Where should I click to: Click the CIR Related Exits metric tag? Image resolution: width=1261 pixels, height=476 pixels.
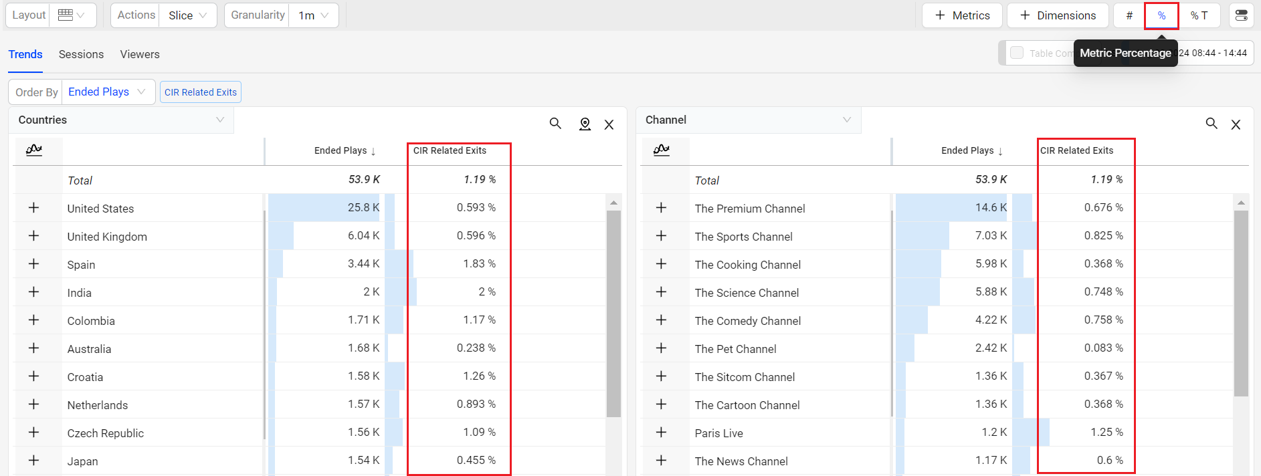[201, 92]
